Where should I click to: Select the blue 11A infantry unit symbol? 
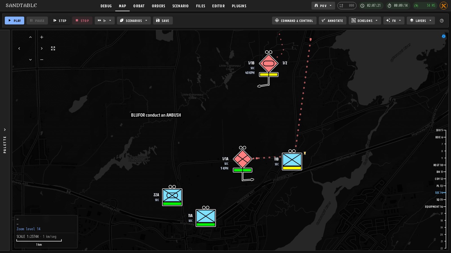pyautogui.click(x=206, y=218)
